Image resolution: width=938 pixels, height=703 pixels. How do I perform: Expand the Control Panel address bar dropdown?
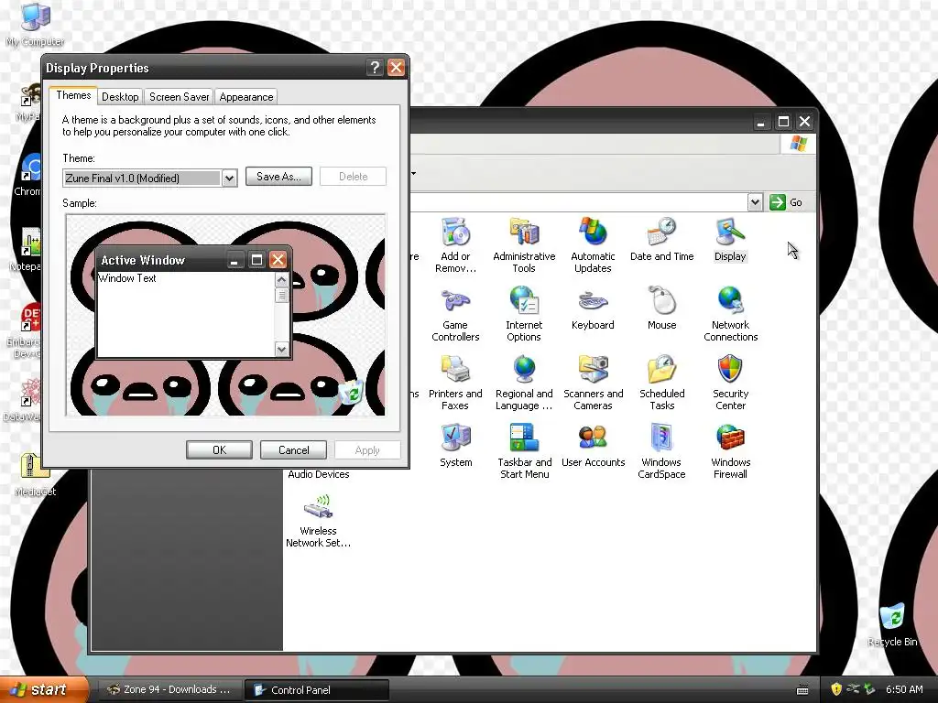[755, 202]
